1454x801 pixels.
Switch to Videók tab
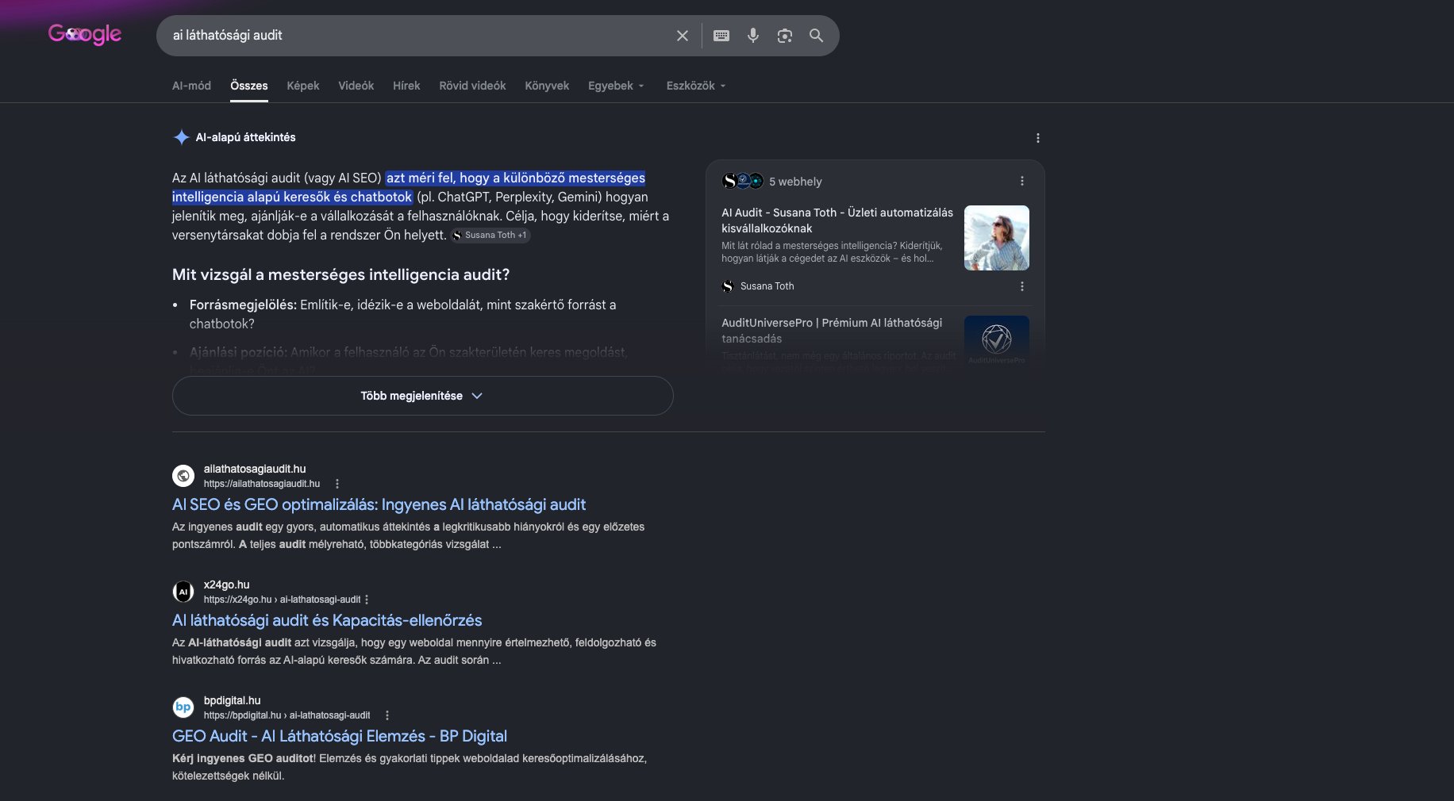[356, 86]
